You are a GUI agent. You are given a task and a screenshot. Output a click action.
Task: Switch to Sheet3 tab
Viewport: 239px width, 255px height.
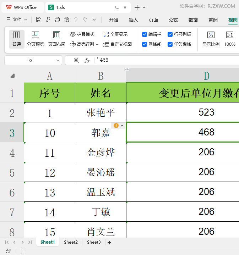point(94,242)
